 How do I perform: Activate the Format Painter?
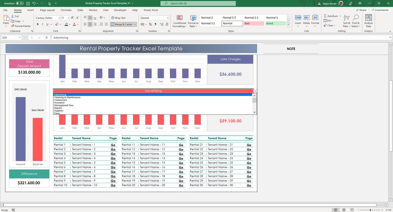click(x=21, y=26)
